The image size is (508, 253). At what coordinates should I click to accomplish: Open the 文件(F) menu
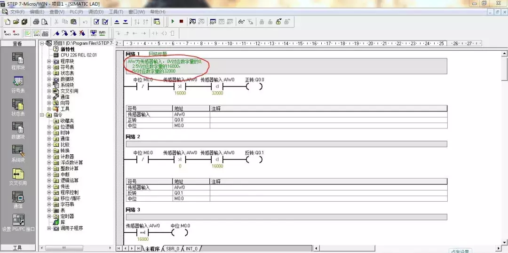coord(17,12)
